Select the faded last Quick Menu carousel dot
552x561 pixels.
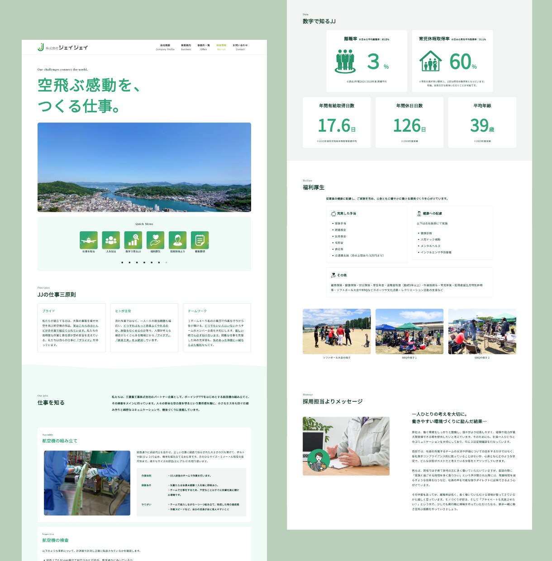coord(166,262)
